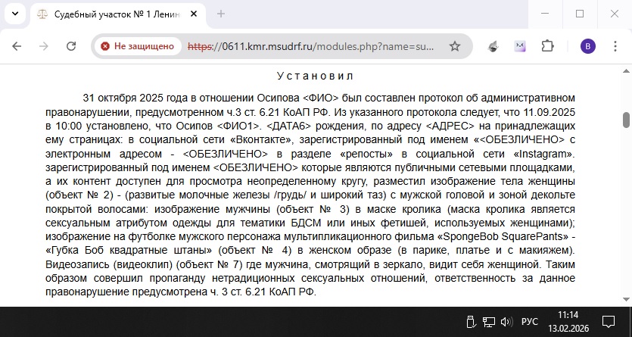Bookmark this page with the star icon

point(454,46)
